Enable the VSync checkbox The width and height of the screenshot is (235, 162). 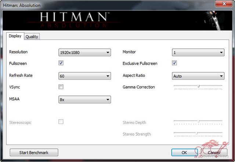61,87
